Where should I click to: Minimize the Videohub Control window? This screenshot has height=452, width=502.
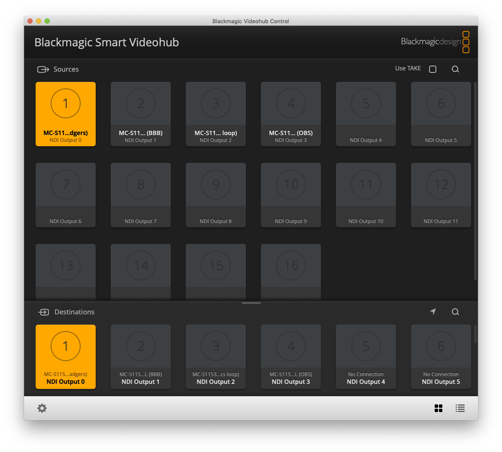point(39,21)
